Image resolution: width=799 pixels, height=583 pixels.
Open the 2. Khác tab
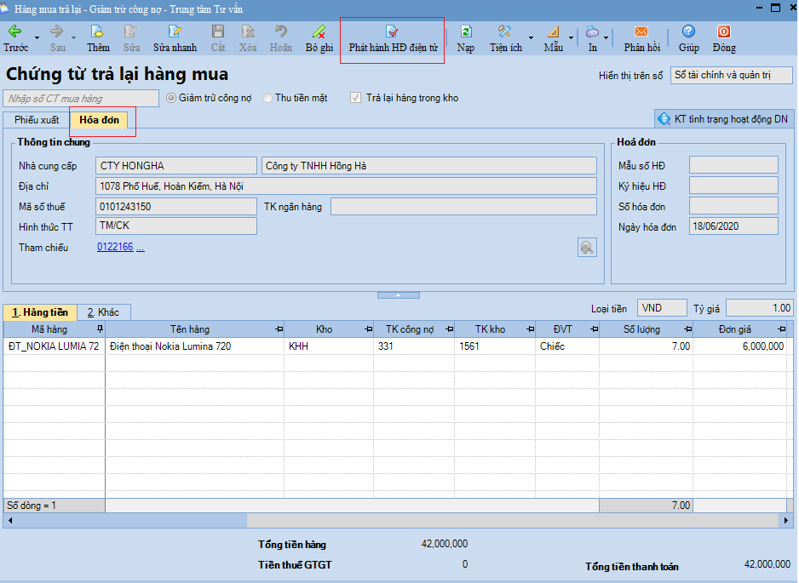[x=103, y=312]
